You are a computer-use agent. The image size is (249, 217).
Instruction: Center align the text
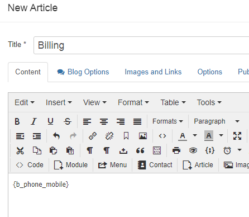click(104, 121)
